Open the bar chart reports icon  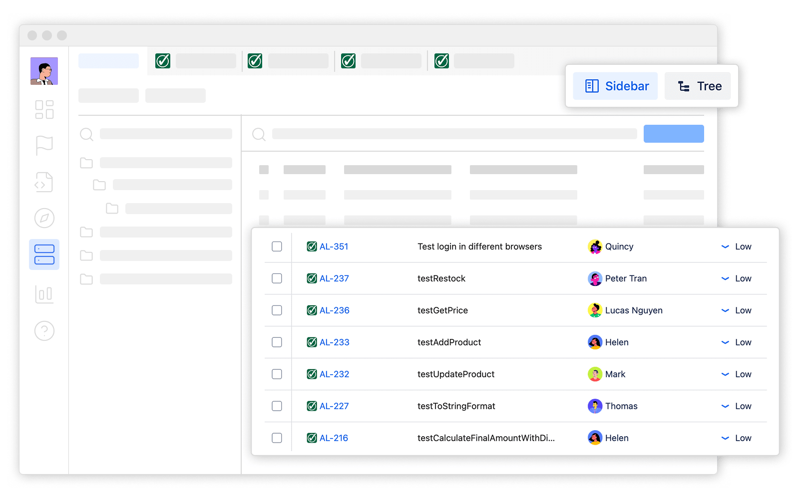44,294
